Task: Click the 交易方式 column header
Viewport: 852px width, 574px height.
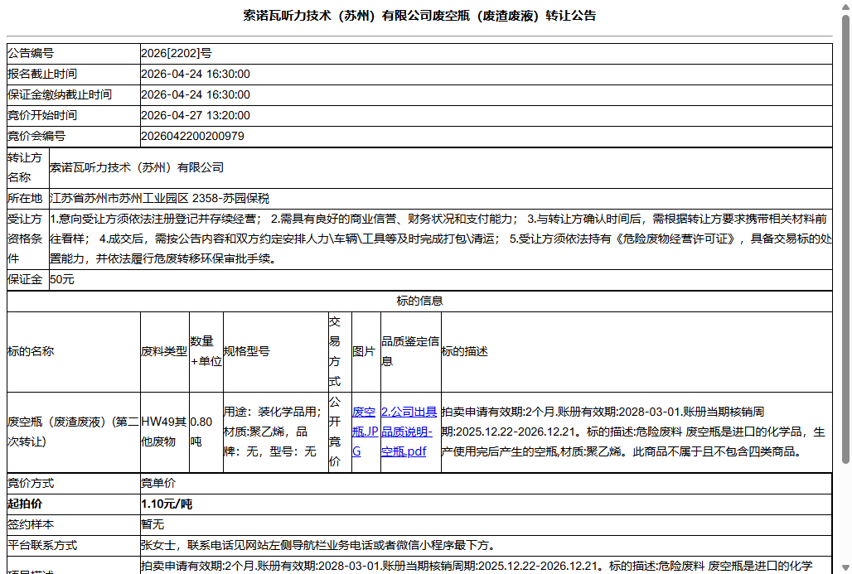Action: [x=340, y=351]
